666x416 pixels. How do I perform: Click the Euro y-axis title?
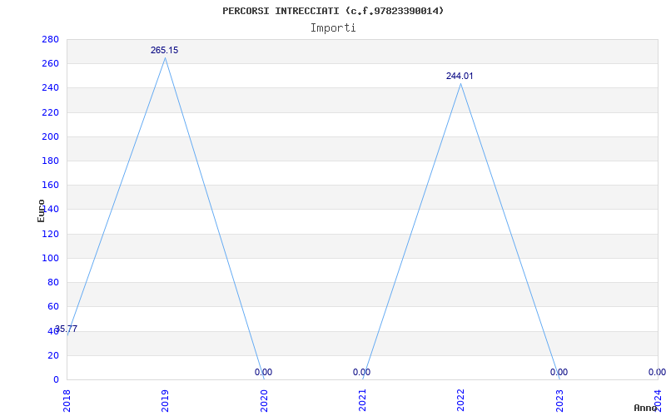(x=41, y=210)
